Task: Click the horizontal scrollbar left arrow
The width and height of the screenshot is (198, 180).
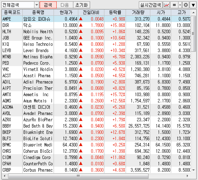Action: pos(5,176)
